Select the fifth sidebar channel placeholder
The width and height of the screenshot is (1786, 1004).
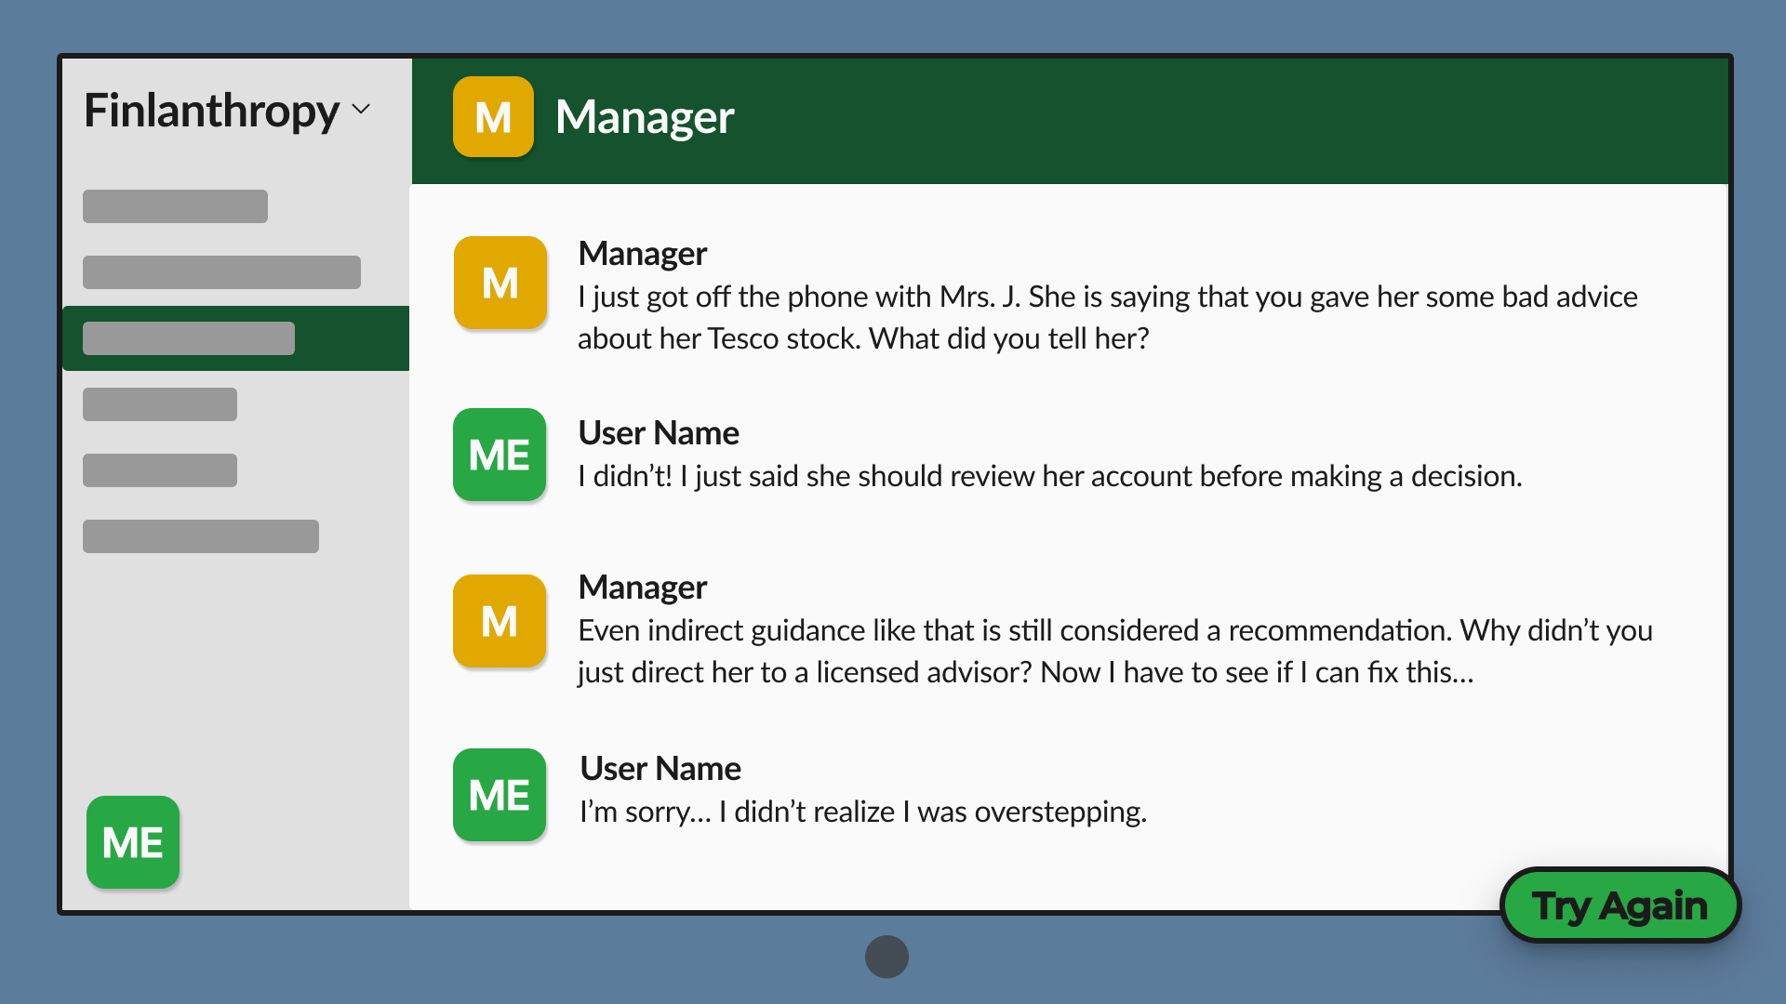(x=160, y=470)
